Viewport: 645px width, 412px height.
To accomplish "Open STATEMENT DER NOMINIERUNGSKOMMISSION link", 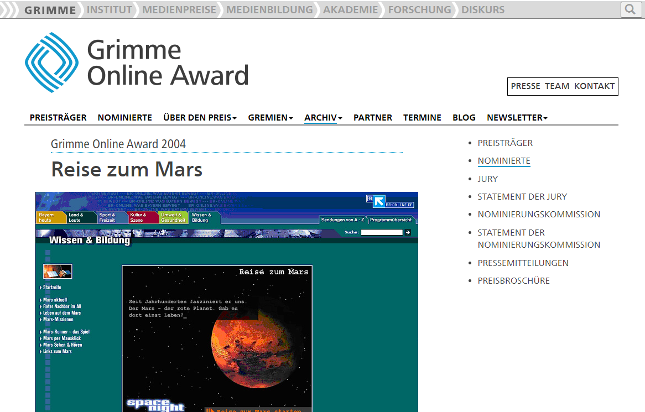I will [x=539, y=238].
